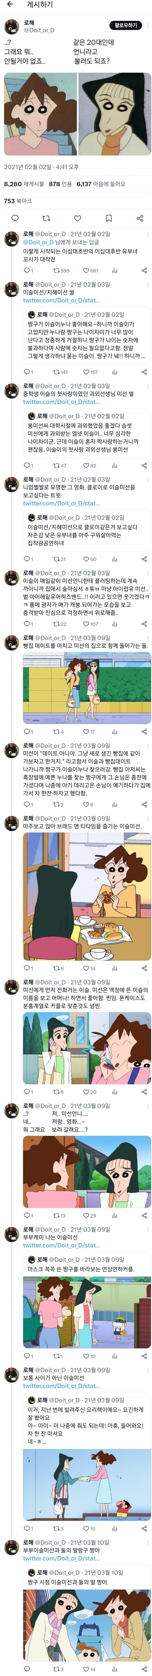Open the twitter.com link under 이슬미선/지혜미선 썰
152x1676 pixels.
[61, 301]
